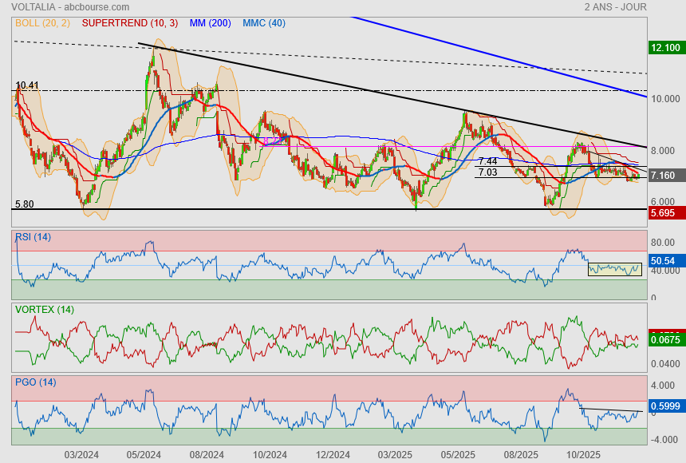Click the blue 0.5999 PGO value tag
The width and height of the screenshot is (686, 463).
664,406
